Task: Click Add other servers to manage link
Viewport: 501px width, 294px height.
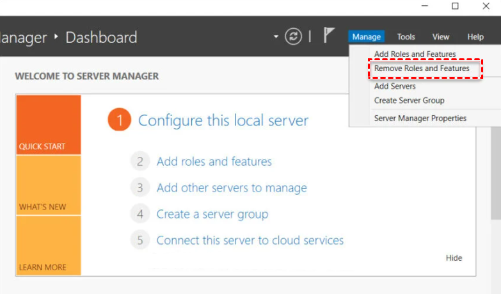Action: [232, 188]
